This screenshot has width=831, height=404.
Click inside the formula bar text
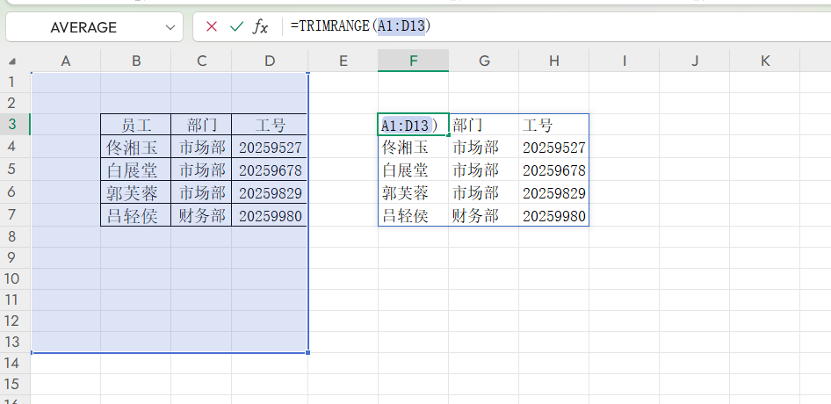(x=527, y=27)
